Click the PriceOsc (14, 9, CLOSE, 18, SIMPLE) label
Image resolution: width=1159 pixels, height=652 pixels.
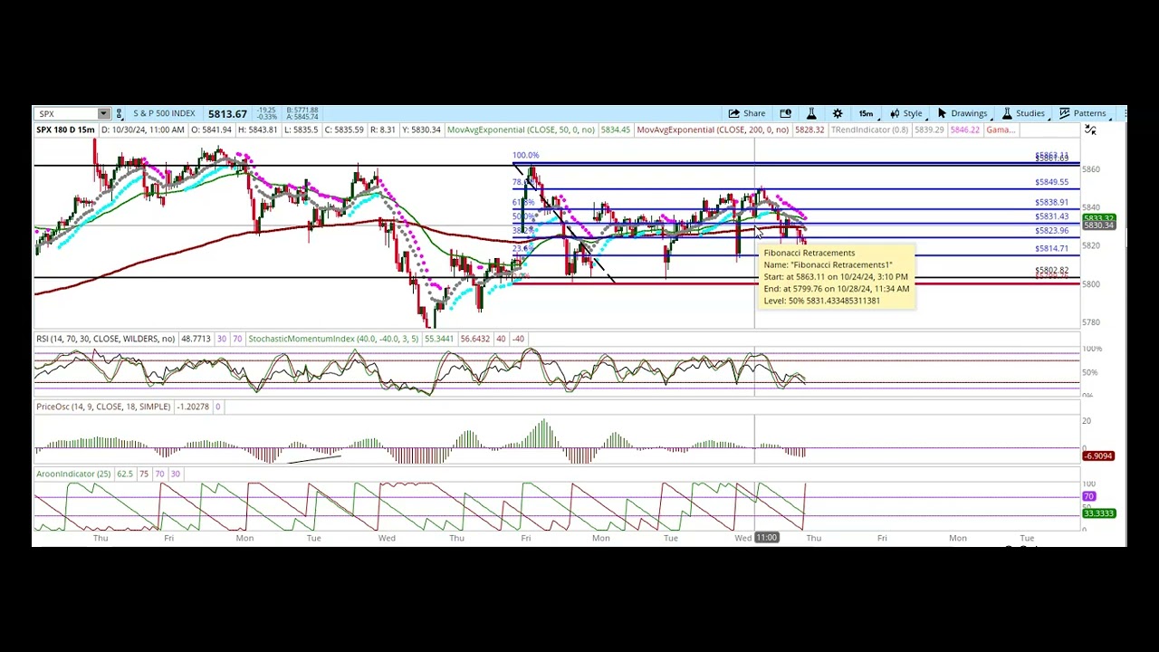[103, 407]
